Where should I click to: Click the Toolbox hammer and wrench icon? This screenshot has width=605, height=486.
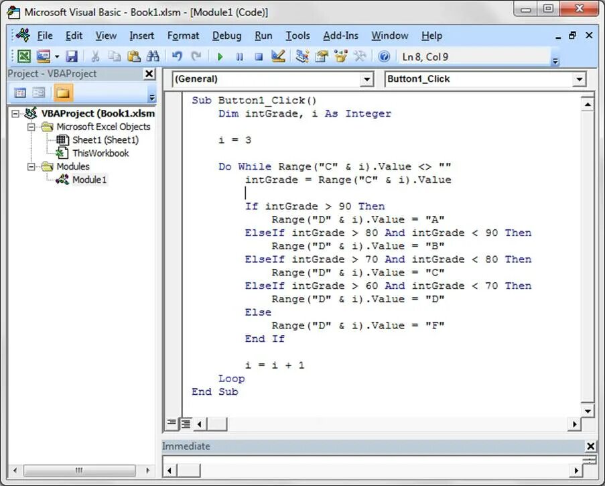[360, 56]
